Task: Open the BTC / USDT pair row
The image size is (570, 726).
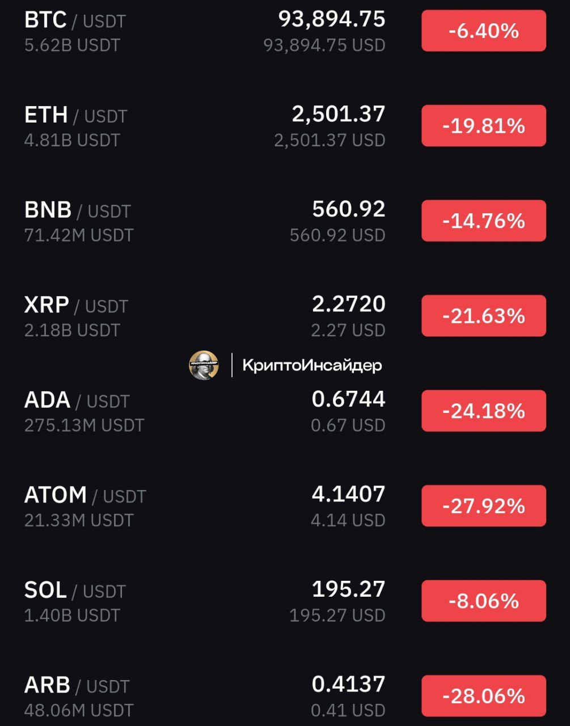Action: coord(285,31)
